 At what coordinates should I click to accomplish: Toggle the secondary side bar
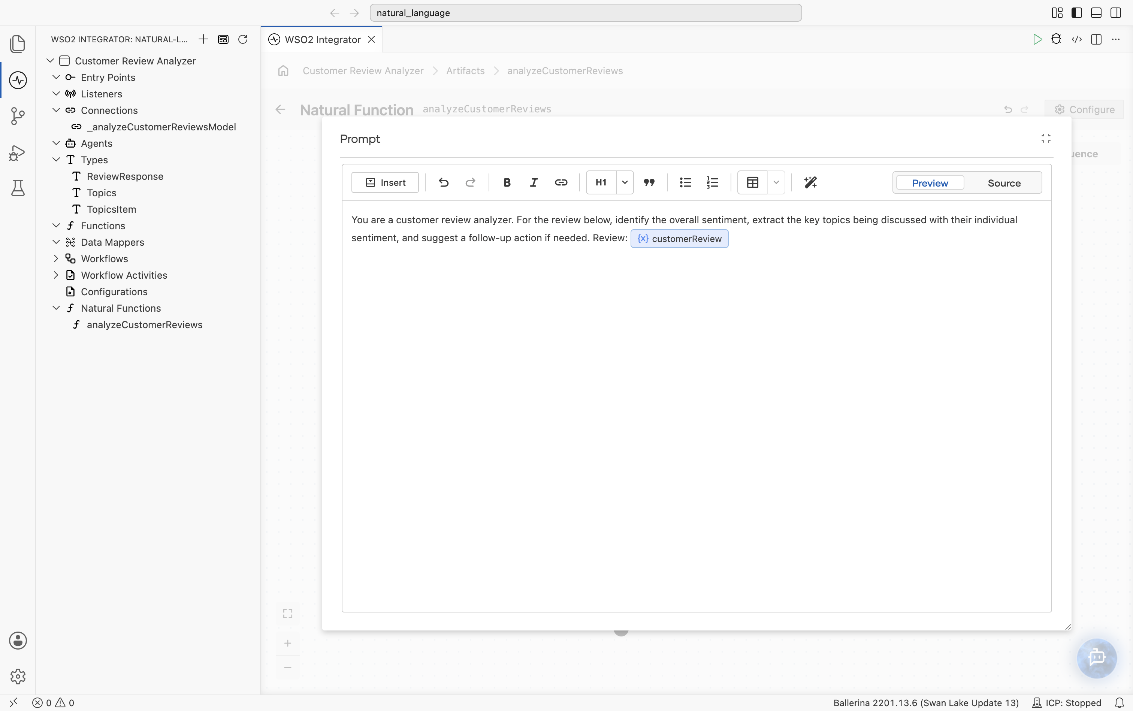pyautogui.click(x=1116, y=13)
